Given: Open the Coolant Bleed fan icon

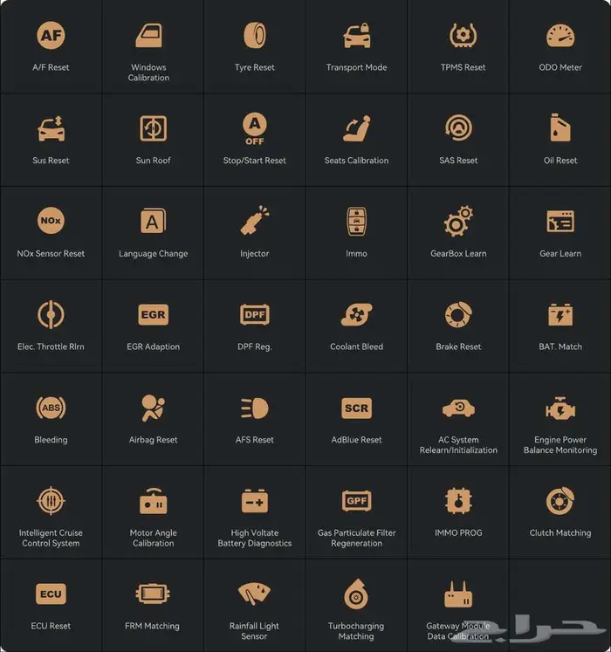Looking at the screenshot, I should coord(356,314).
